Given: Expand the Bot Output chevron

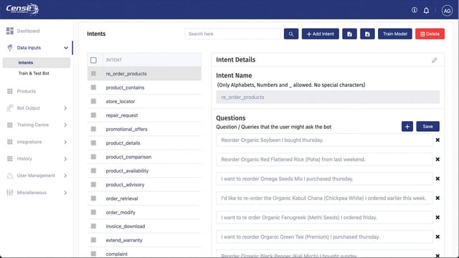Looking at the screenshot, I should point(65,108).
